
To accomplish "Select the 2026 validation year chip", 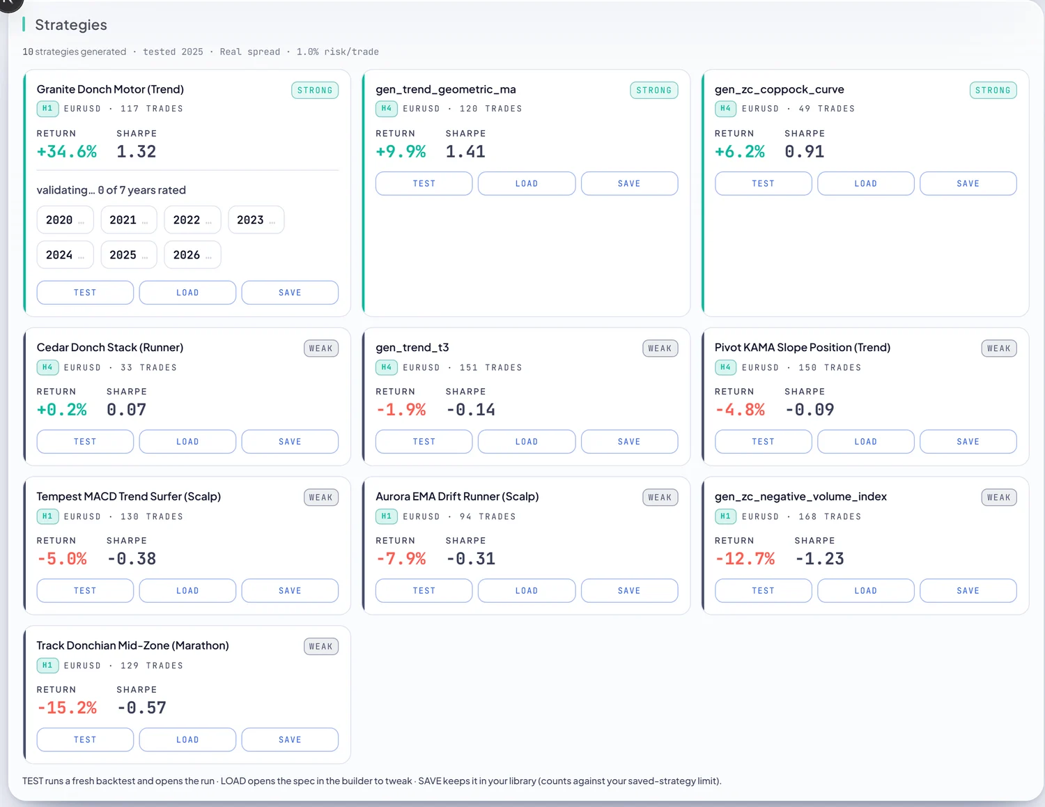I will [192, 255].
